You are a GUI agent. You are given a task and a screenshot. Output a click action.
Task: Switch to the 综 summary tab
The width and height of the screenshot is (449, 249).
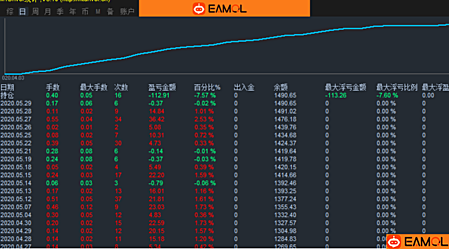(10, 11)
